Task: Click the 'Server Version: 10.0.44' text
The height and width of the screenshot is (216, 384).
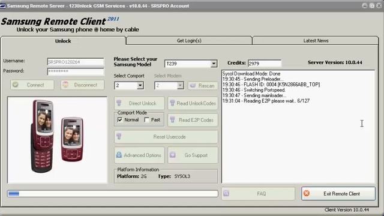Action: [x=335, y=62]
